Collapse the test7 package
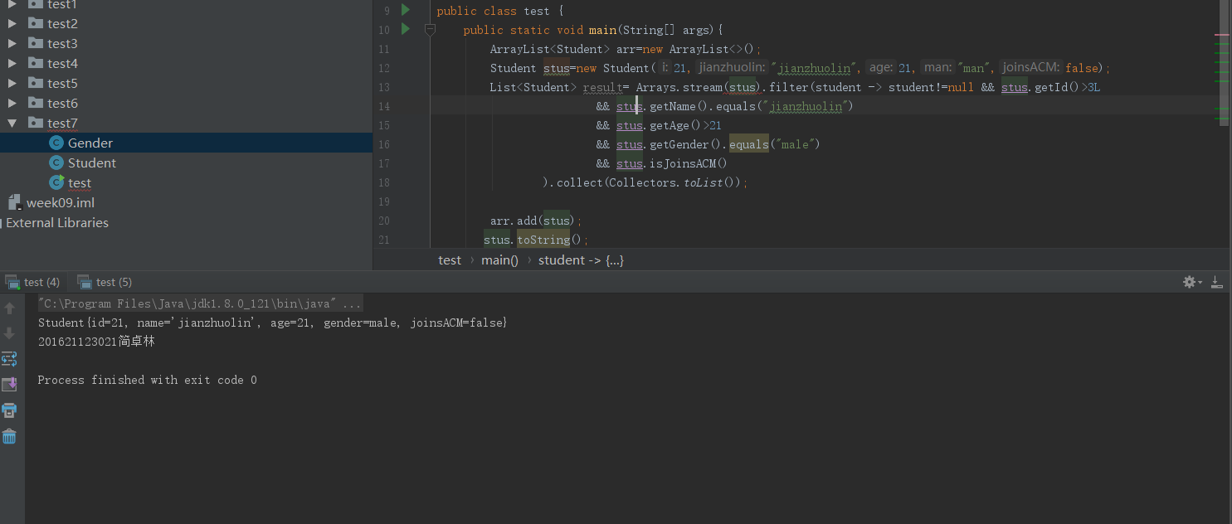This screenshot has width=1232, height=524. pyautogui.click(x=12, y=123)
